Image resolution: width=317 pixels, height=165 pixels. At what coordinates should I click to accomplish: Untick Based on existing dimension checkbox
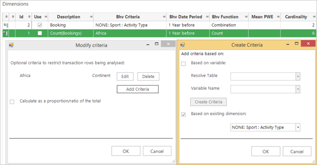tap(183, 115)
